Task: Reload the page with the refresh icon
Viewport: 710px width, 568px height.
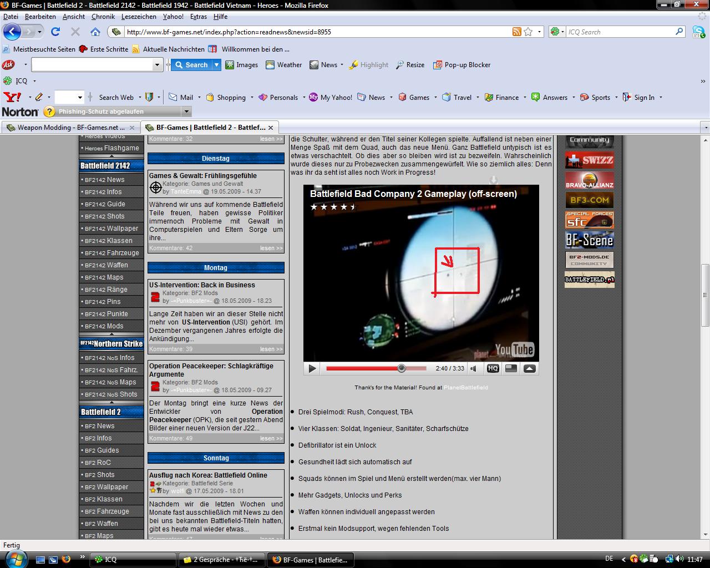Action: [x=55, y=32]
